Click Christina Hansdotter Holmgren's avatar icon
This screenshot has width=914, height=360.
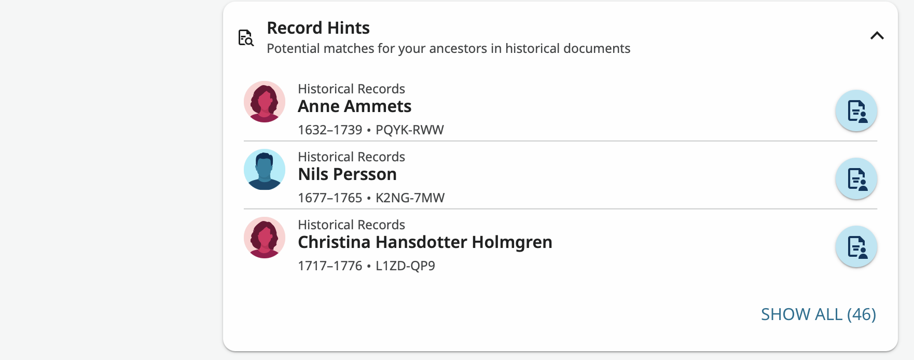pyautogui.click(x=265, y=238)
